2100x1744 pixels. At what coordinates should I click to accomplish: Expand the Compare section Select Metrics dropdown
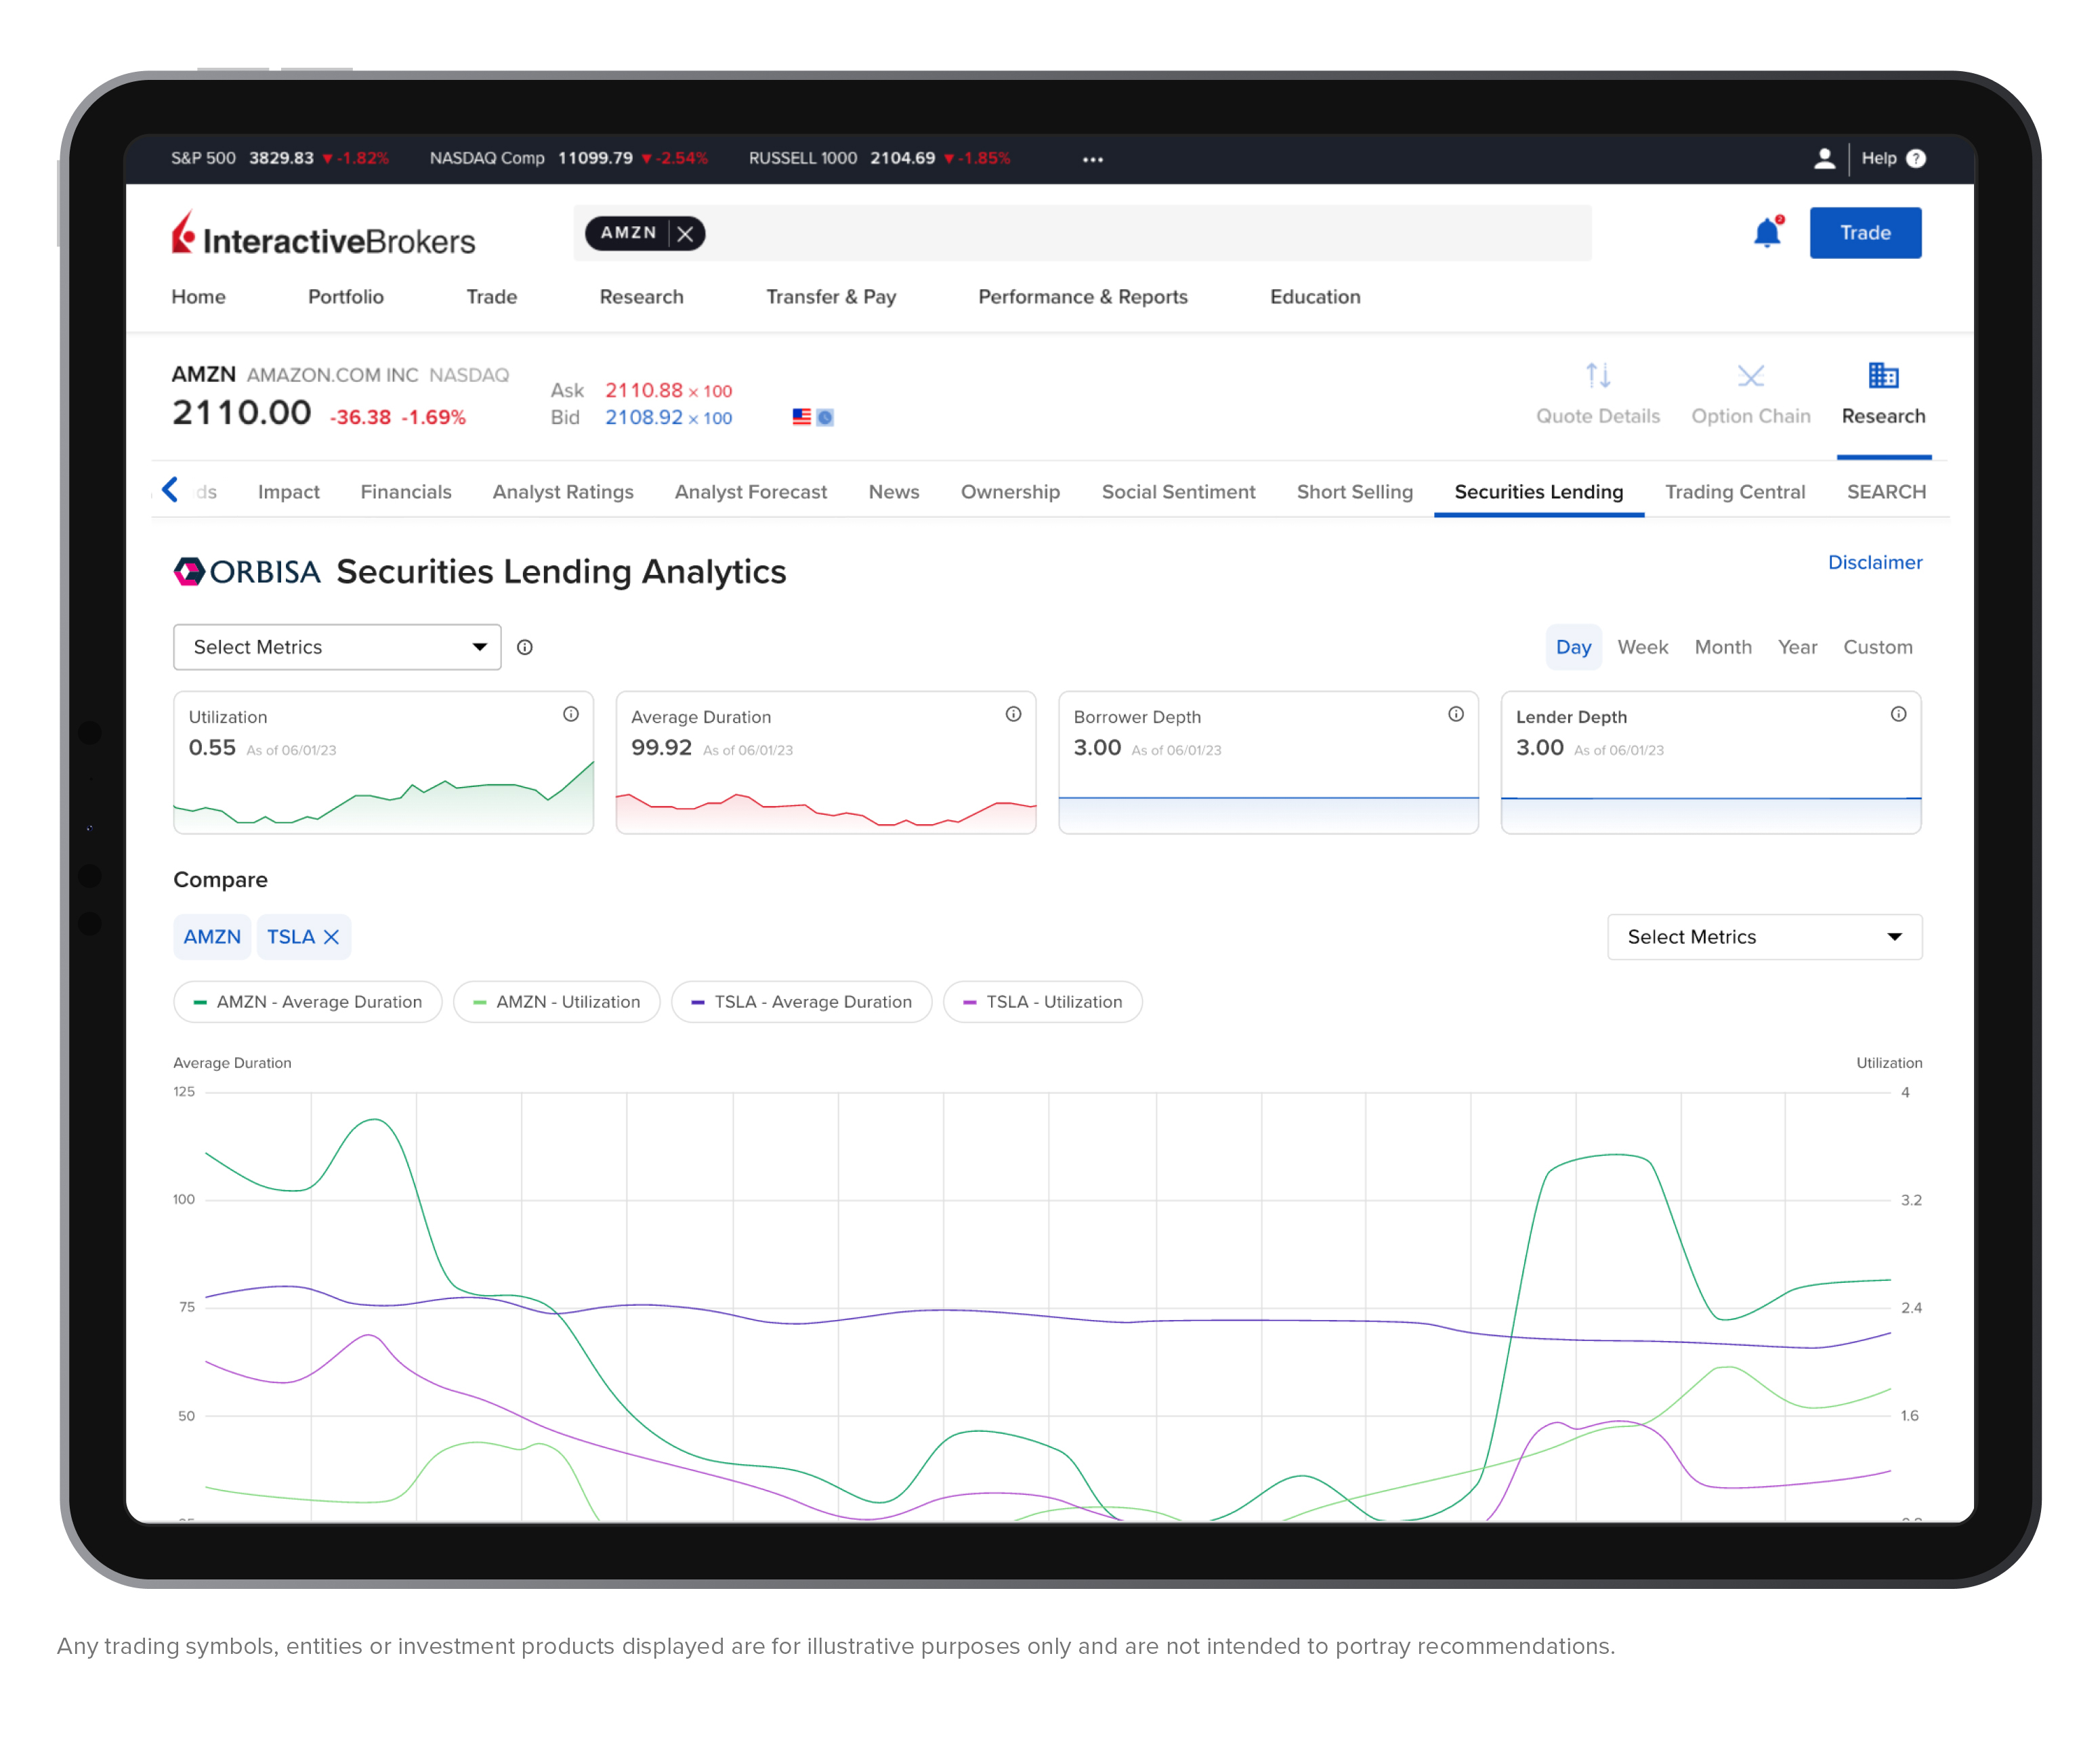click(1764, 937)
